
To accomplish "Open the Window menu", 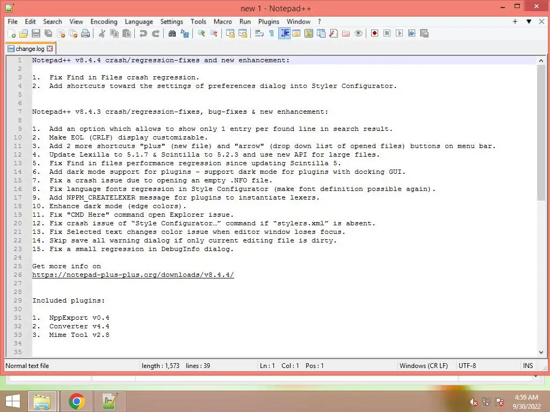I will [299, 21].
